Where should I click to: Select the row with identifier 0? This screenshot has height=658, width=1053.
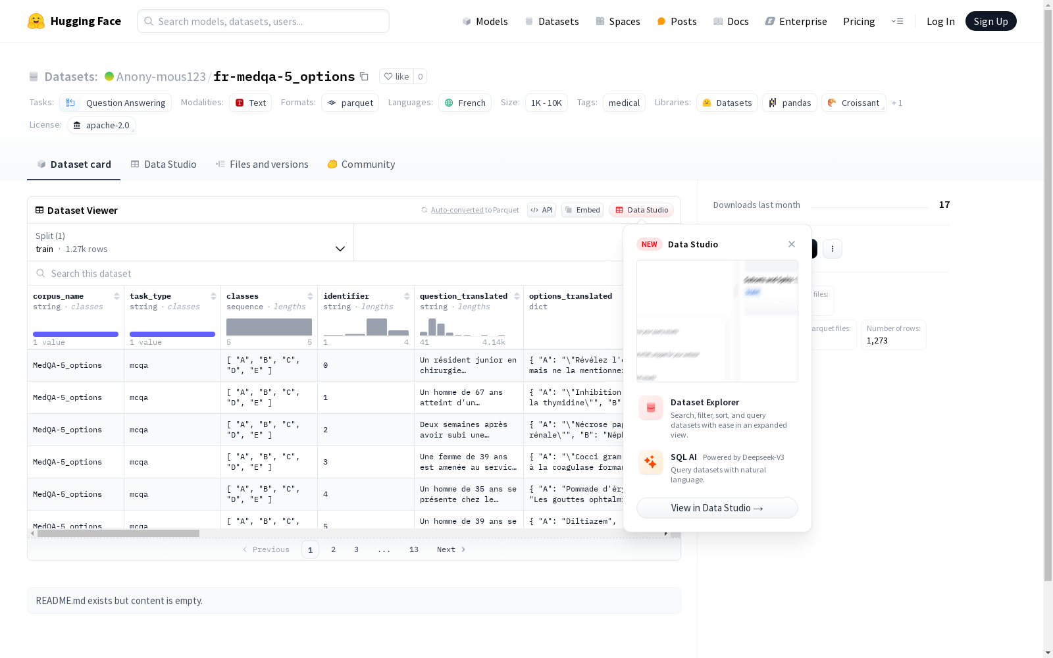click(x=325, y=365)
